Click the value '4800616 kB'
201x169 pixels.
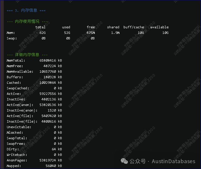(52, 121)
